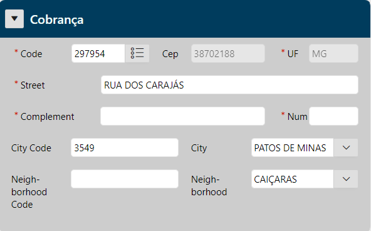Click the City Code field containing 3549

point(125,148)
